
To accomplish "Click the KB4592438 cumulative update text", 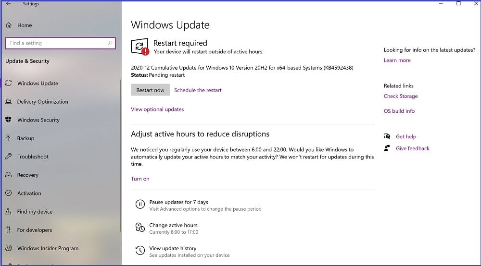I will [242, 68].
